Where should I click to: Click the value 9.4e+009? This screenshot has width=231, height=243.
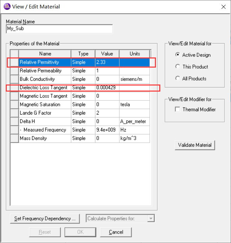[107, 130]
